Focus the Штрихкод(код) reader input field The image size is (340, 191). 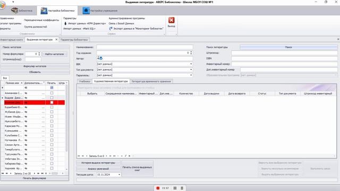pos(33,59)
